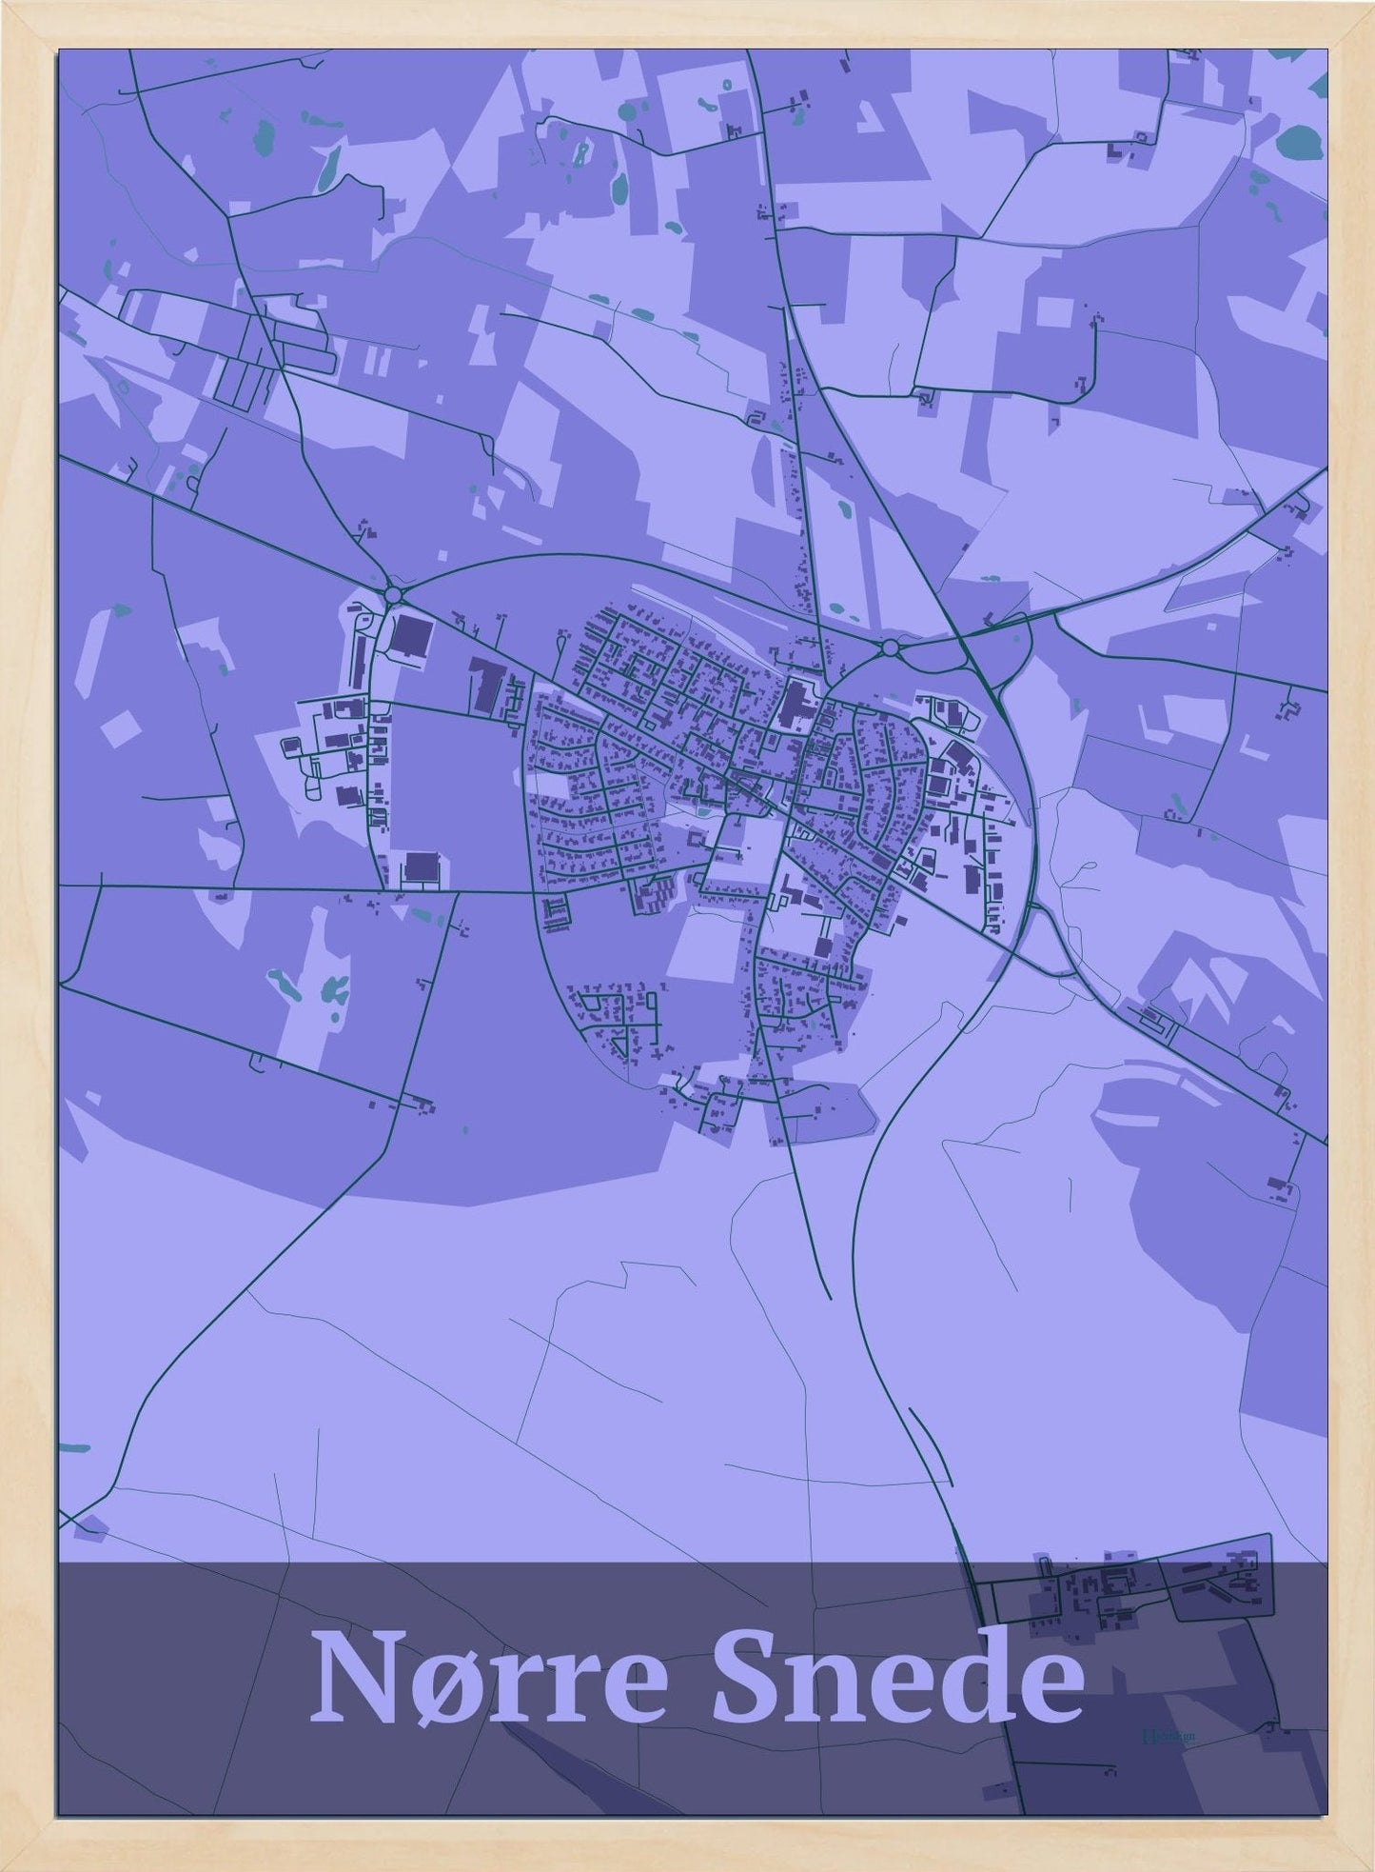Click the top edge of the wooden frame
The height and width of the screenshot is (1872, 1375).
687,23
